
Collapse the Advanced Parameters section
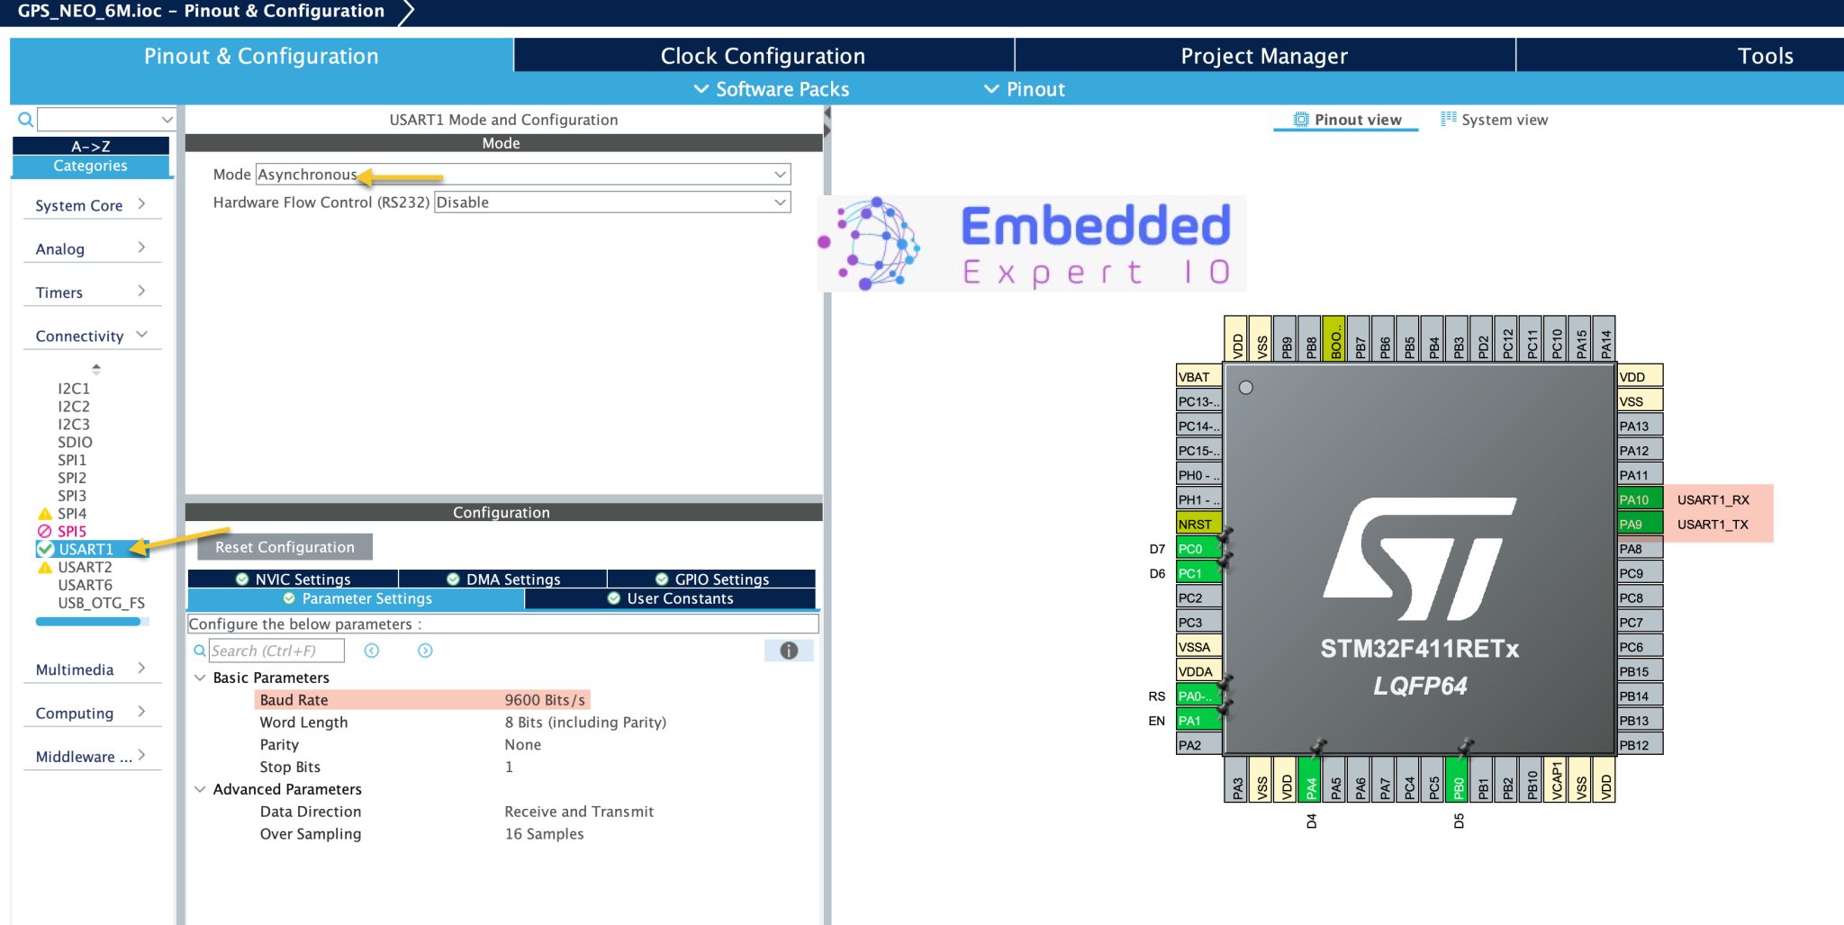point(201,789)
